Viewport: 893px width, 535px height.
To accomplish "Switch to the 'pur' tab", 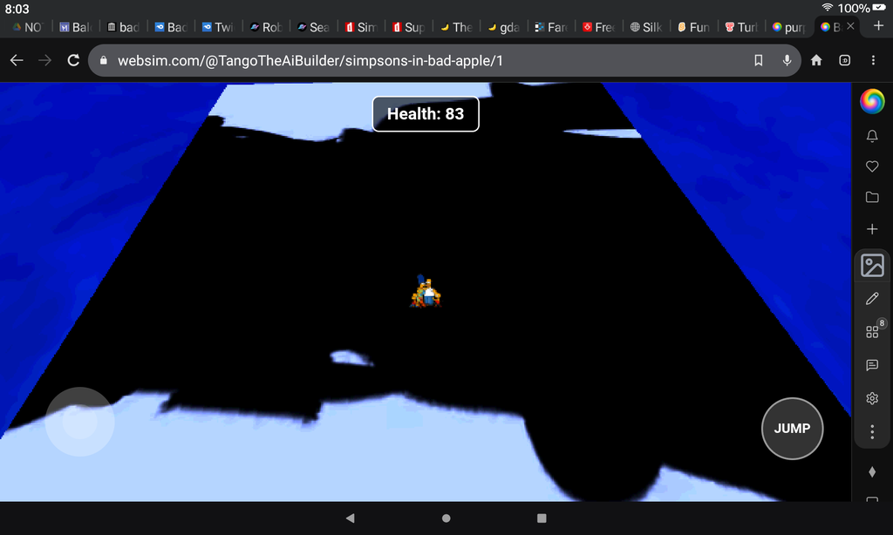I will (x=788, y=27).
